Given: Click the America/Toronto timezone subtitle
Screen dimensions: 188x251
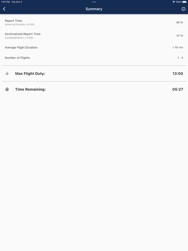Looking at the screenshot, I should (20, 24).
